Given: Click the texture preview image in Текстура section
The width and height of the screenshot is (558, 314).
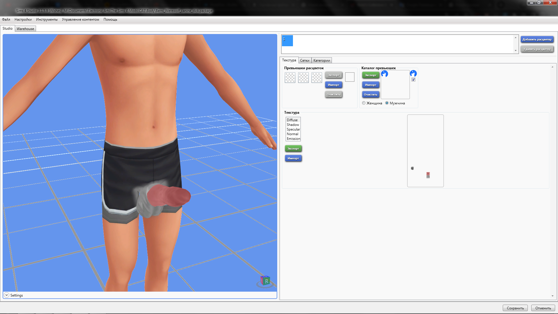Looking at the screenshot, I should pos(425,151).
